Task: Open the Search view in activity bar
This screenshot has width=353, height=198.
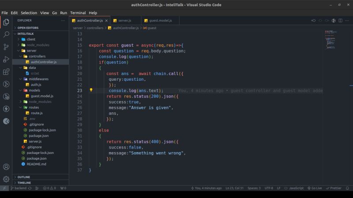Action: click(6, 34)
